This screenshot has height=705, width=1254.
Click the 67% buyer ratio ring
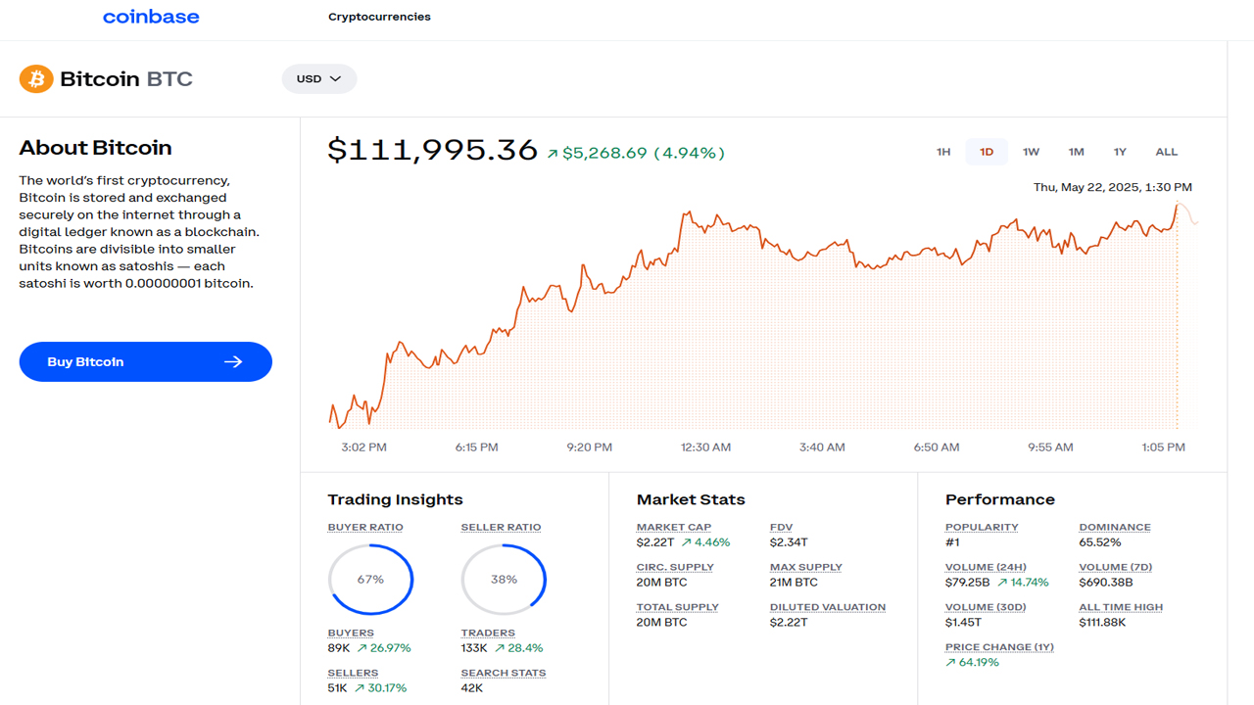370,580
